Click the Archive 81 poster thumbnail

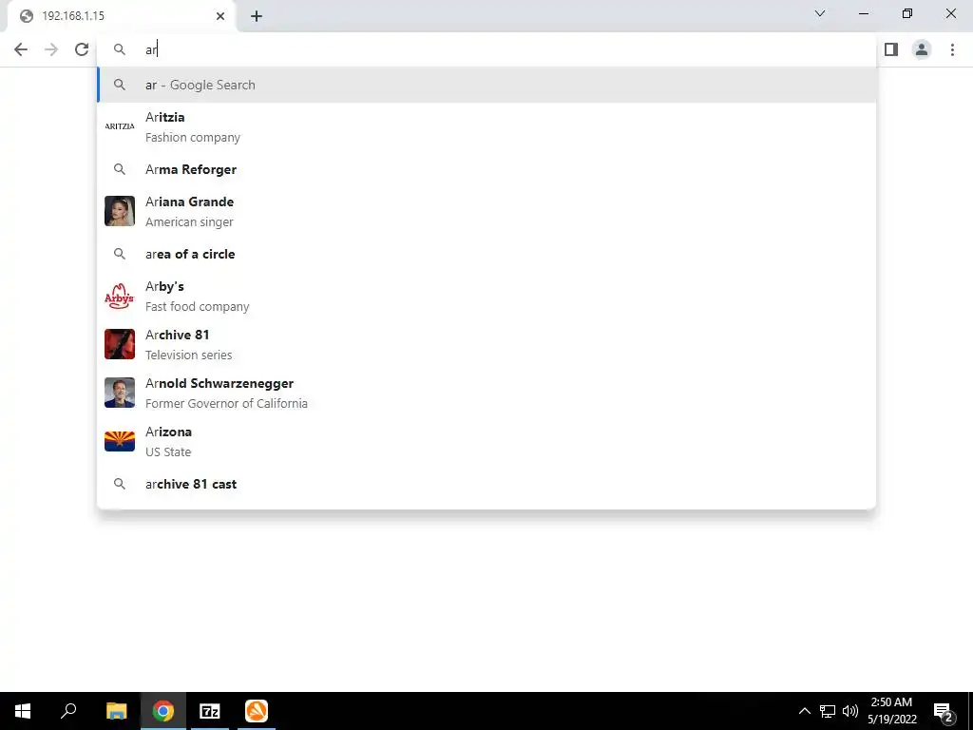120,344
